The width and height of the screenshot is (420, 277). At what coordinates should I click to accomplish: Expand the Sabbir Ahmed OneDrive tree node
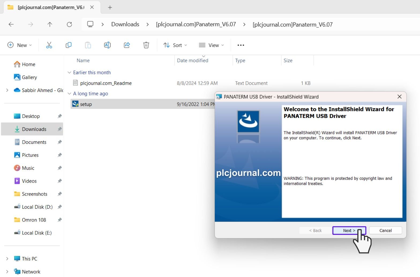(x=7, y=90)
